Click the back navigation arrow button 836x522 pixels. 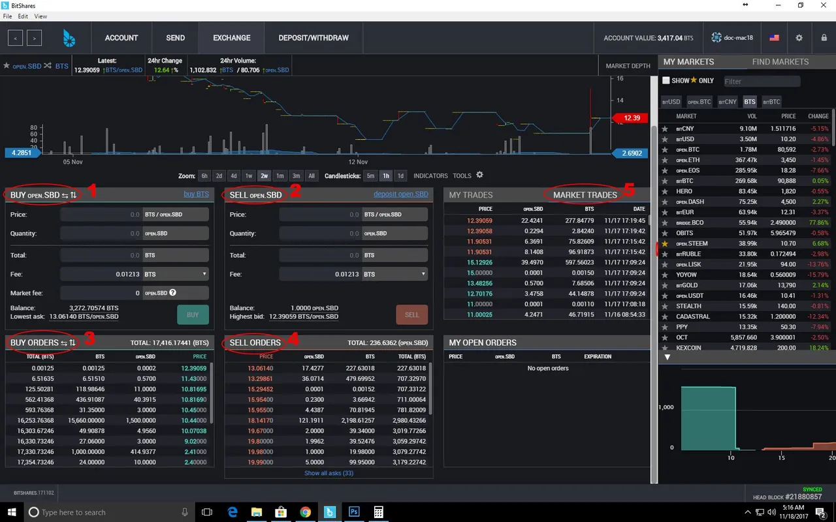pos(16,38)
